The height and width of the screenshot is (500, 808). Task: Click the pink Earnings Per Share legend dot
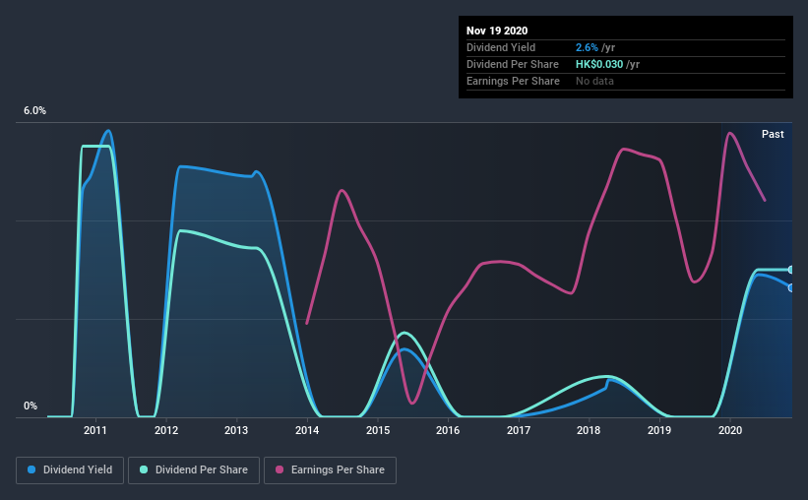[280, 469]
